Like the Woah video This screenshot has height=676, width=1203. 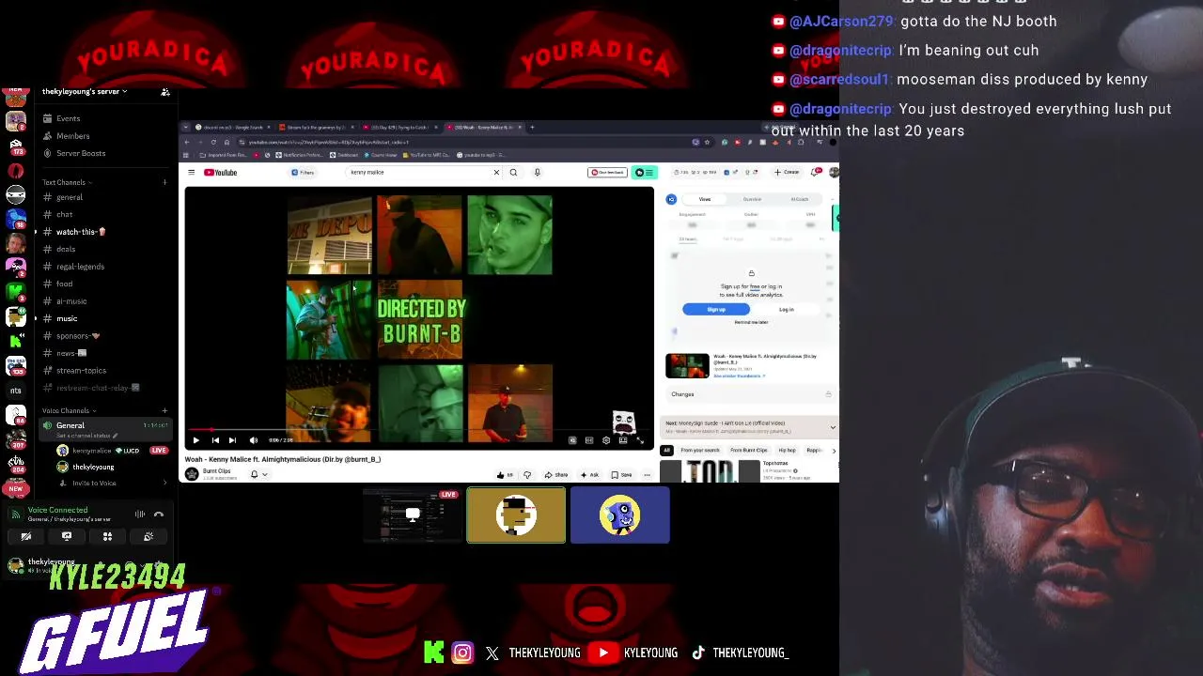tap(505, 475)
